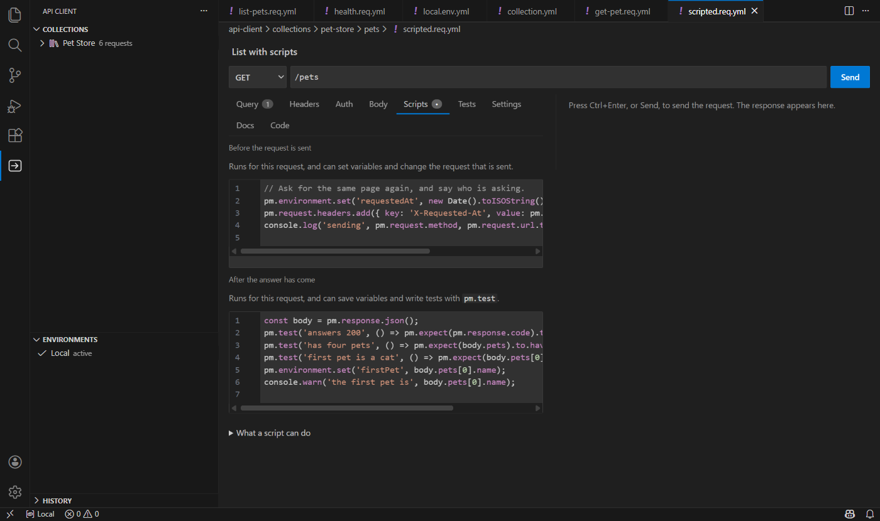Open the Explorer view in the activity bar

tap(15, 15)
